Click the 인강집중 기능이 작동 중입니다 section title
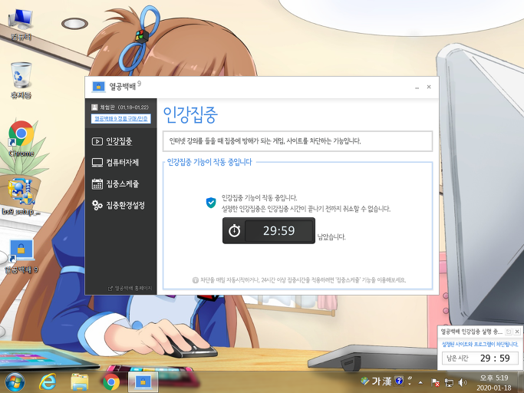 (209, 162)
